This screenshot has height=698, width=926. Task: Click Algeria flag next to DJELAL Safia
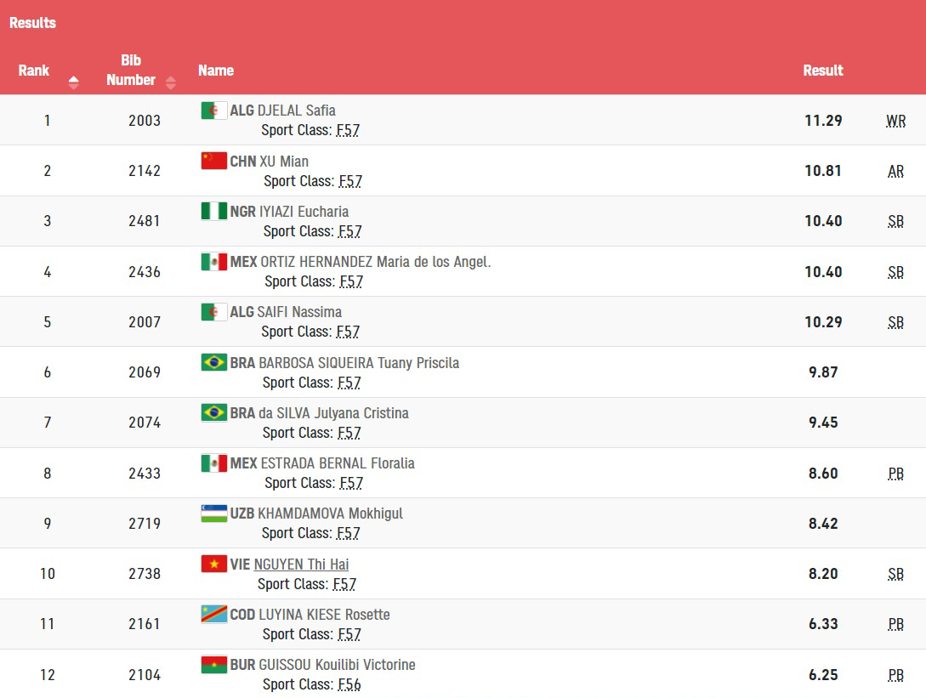pos(213,111)
